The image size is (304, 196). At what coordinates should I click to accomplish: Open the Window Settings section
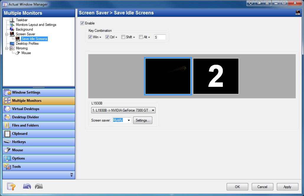(39, 92)
